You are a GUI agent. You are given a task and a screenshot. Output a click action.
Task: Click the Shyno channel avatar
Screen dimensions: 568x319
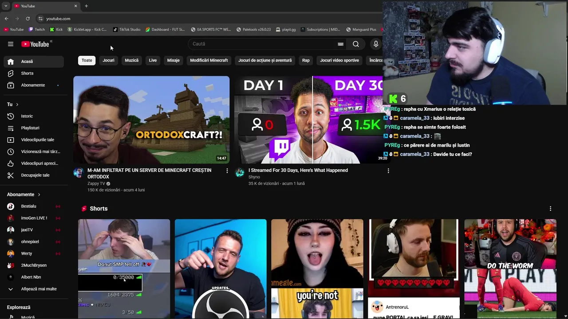240,173
